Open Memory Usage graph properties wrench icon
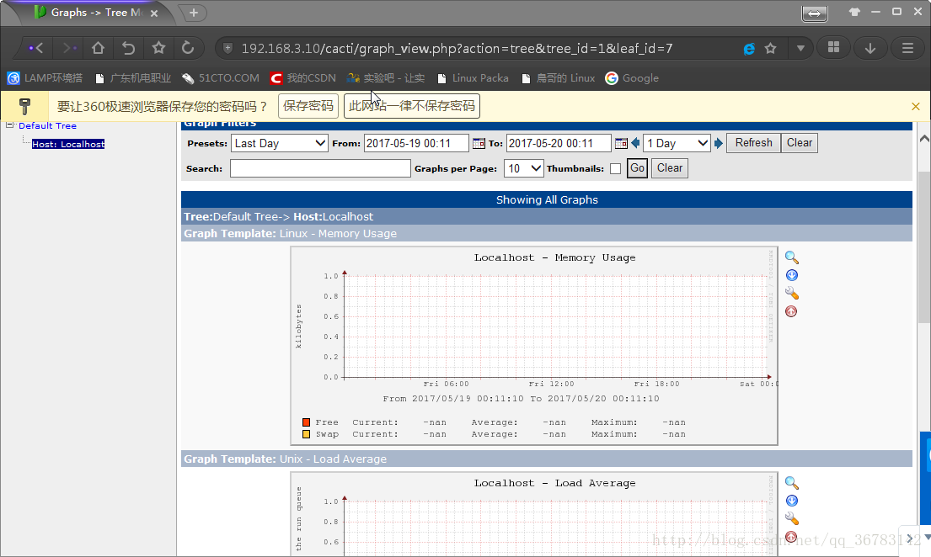 [791, 293]
